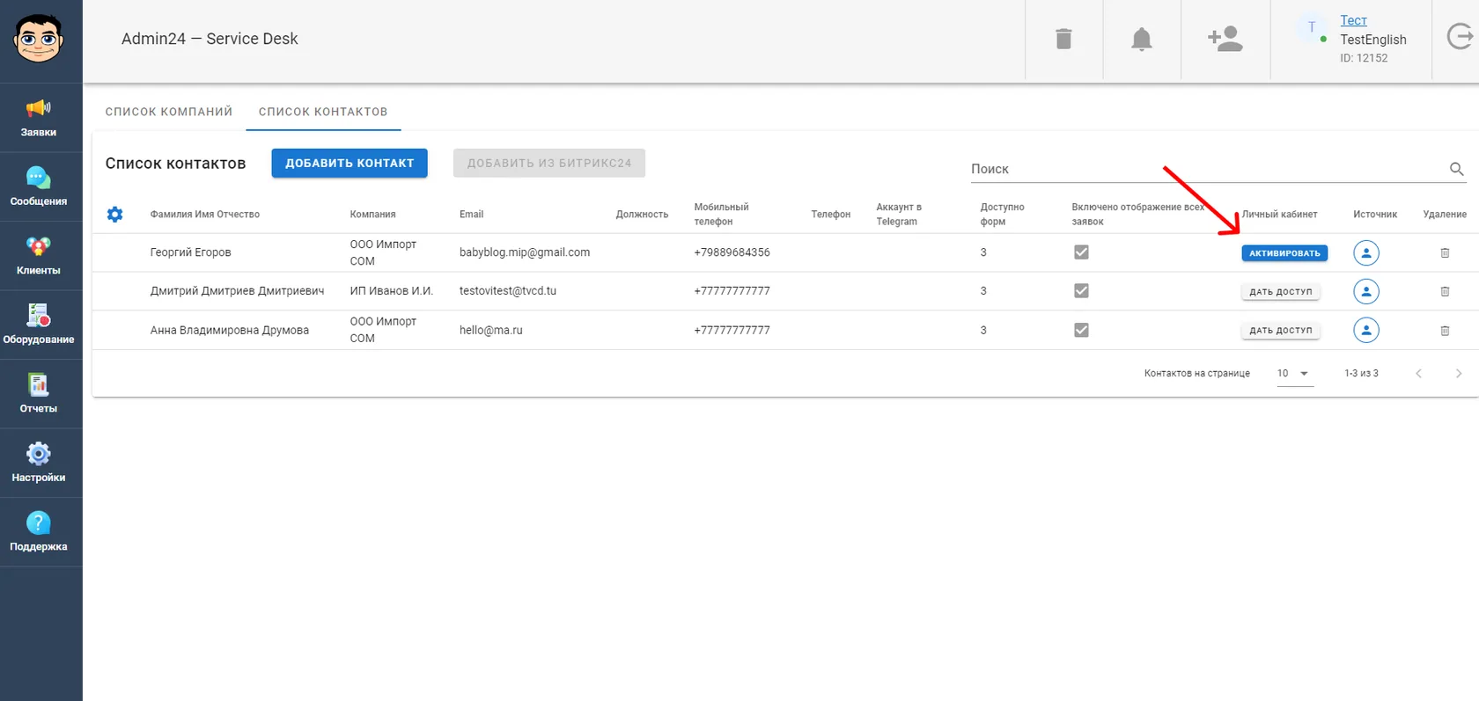Click email testovitest@tvcd.tu
The image size is (1479, 701).
point(508,291)
